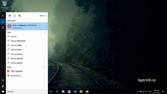Expand the Store results section arrow
Image resolution: width=167 pixels, height=94 pixels.
45,67
